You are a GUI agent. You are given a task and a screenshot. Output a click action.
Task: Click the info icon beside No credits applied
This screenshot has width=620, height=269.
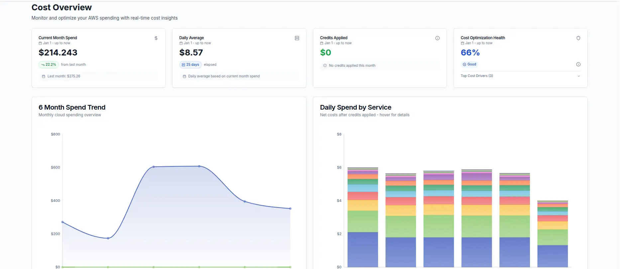click(x=325, y=66)
